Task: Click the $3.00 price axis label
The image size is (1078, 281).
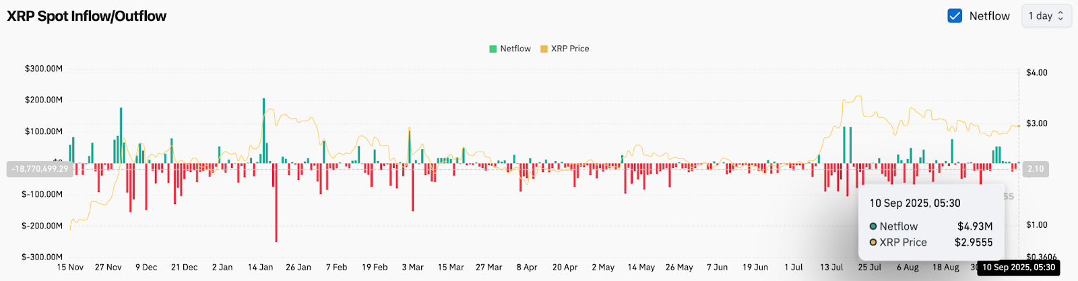Action: click(x=1037, y=123)
